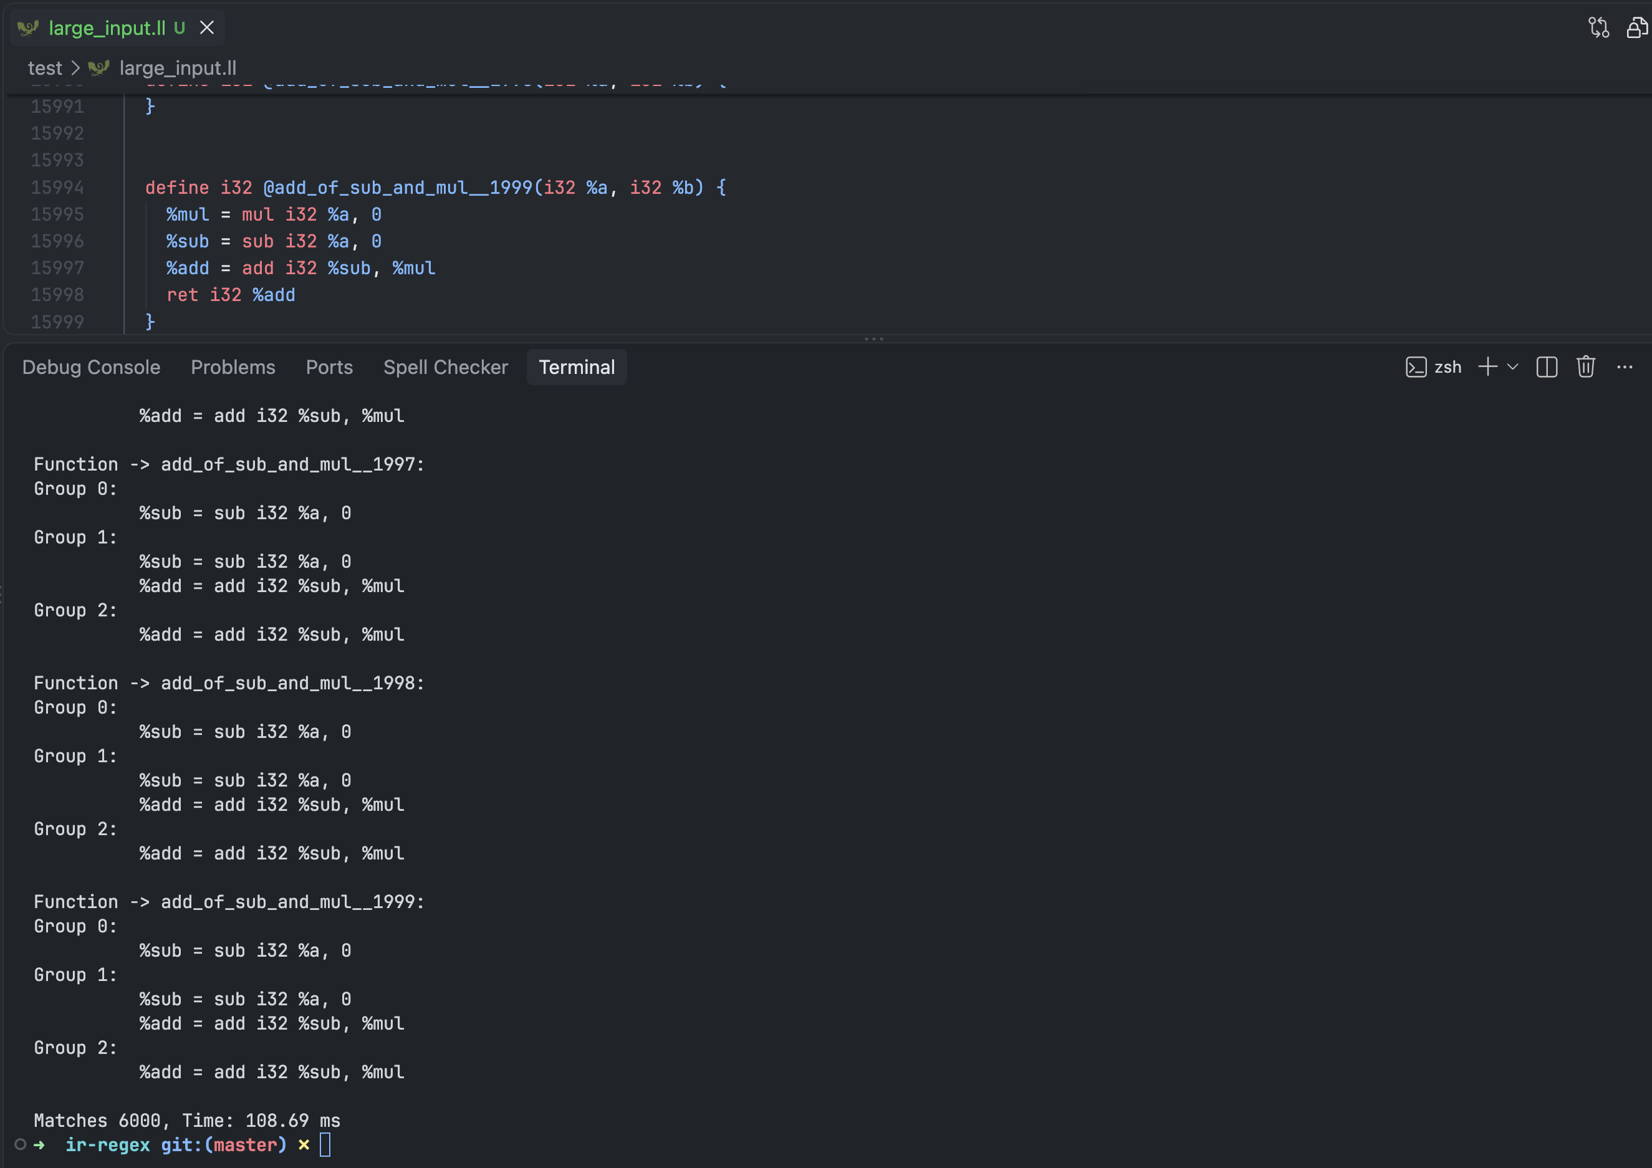Click 'ir-regex' directory name in the prompt
Viewport: 1652px width, 1168px height.
pos(108,1145)
